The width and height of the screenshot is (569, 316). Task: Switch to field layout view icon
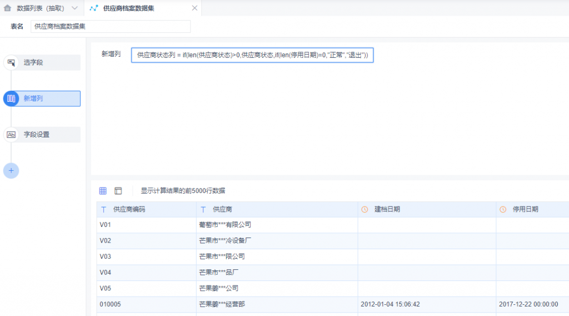pyautogui.click(x=118, y=191)
